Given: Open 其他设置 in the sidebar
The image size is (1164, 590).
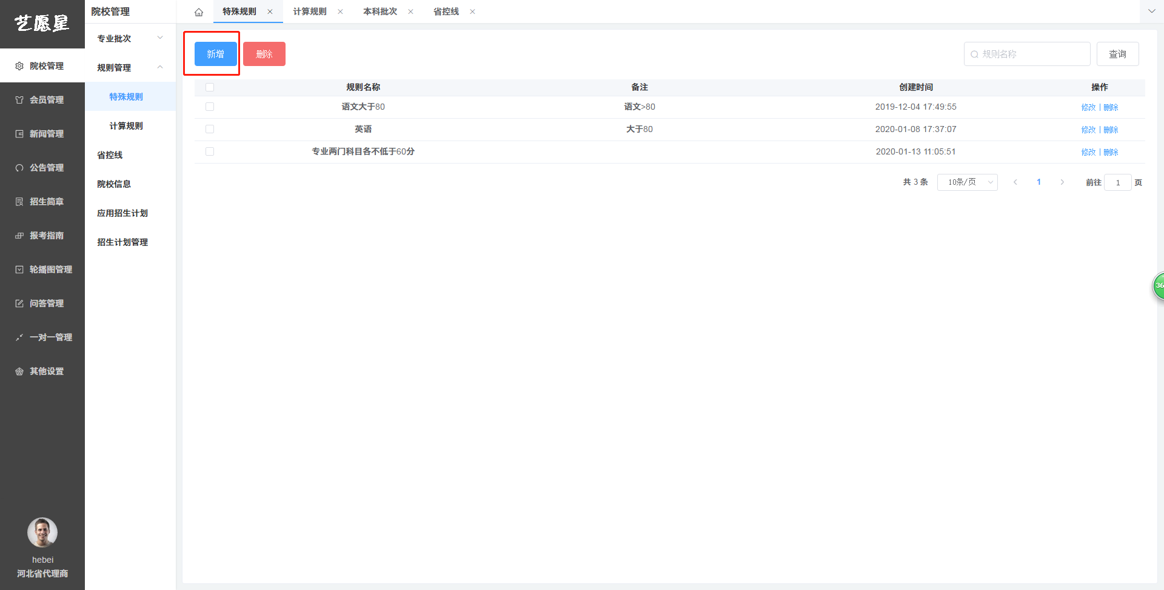Looking at the screenshot, I should 42,371.
